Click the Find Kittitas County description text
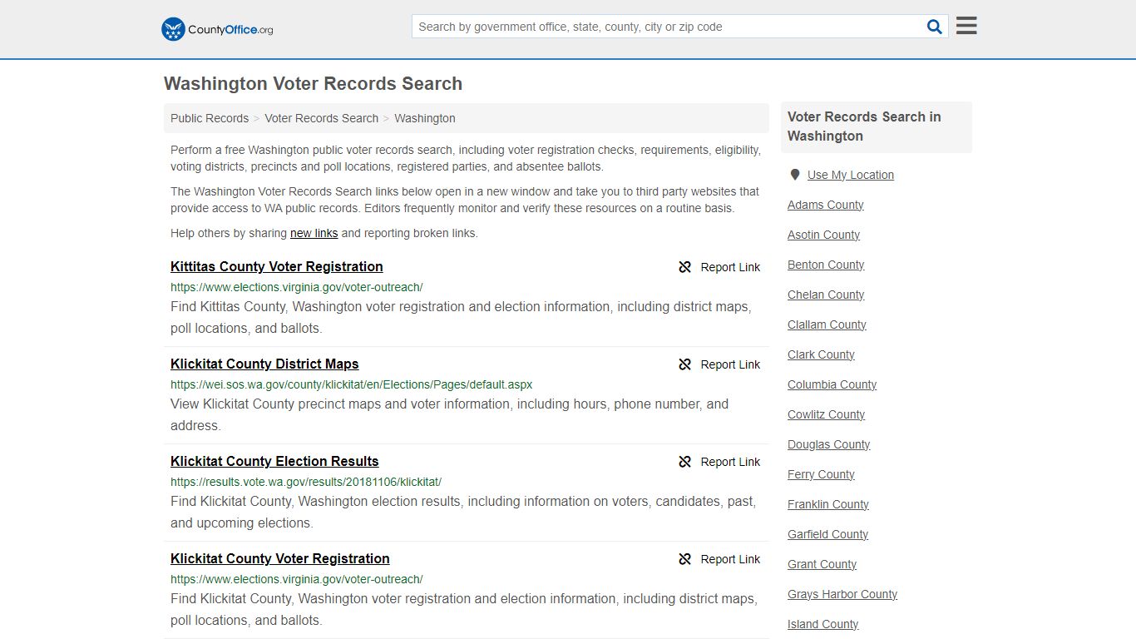The width and height of the screenshot is (1136, 639). pos(461,317)
